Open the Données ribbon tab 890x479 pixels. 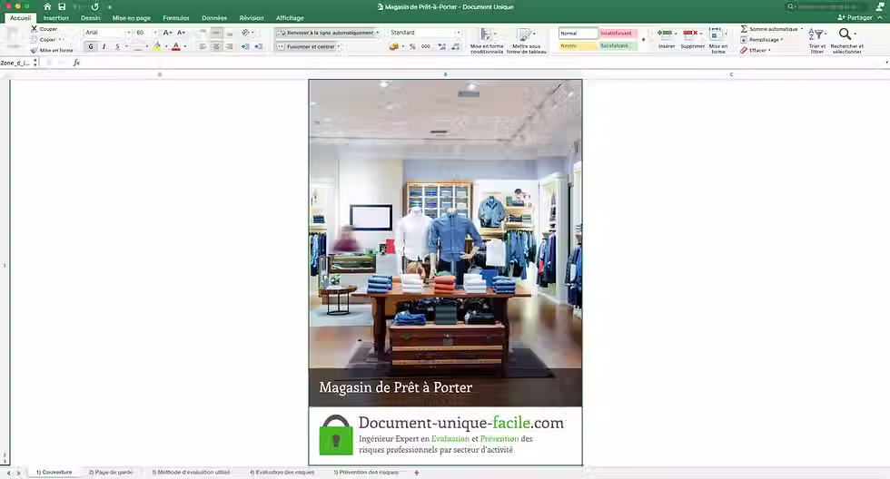(214, 18)
